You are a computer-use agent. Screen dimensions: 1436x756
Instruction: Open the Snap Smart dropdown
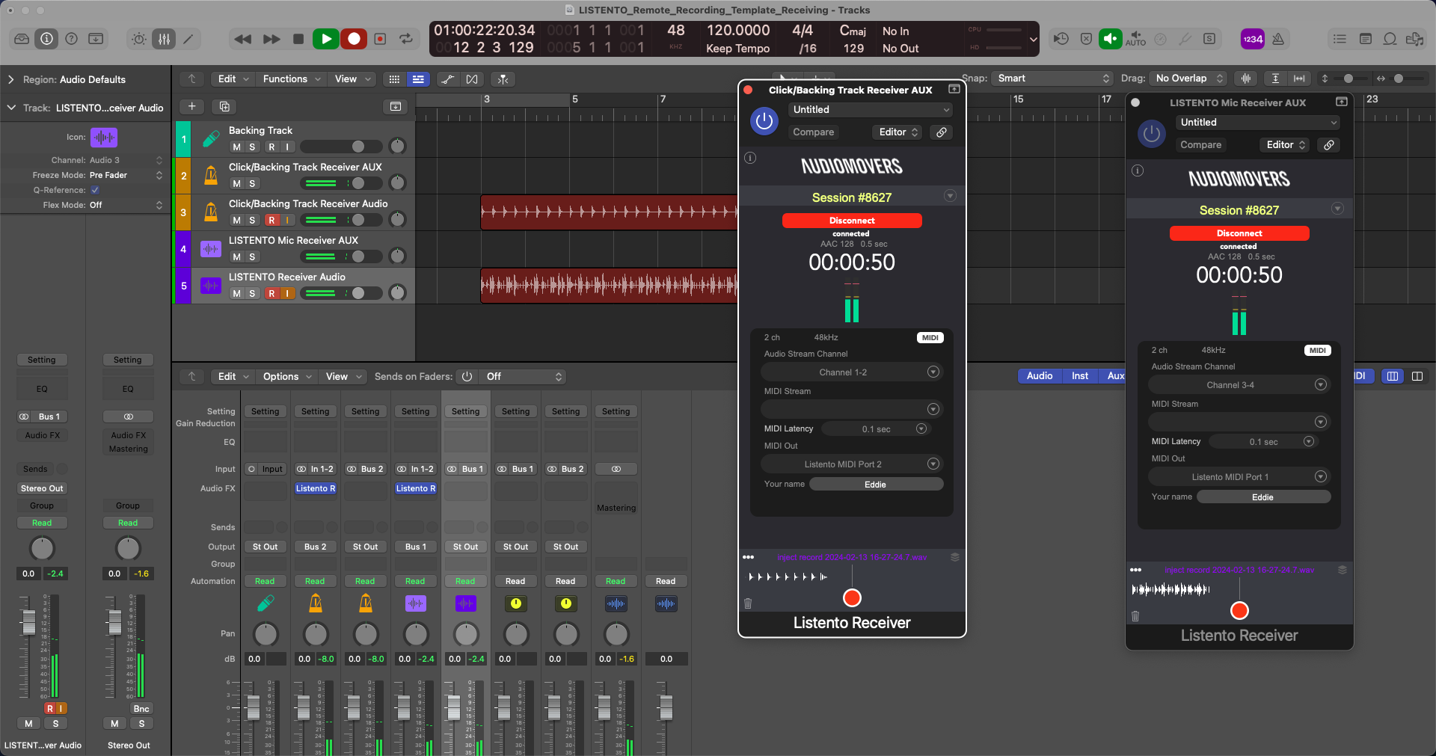click(1053, 79)
